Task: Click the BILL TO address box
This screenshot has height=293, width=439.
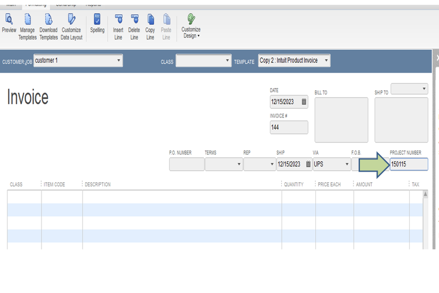Action: click(341, 120)
